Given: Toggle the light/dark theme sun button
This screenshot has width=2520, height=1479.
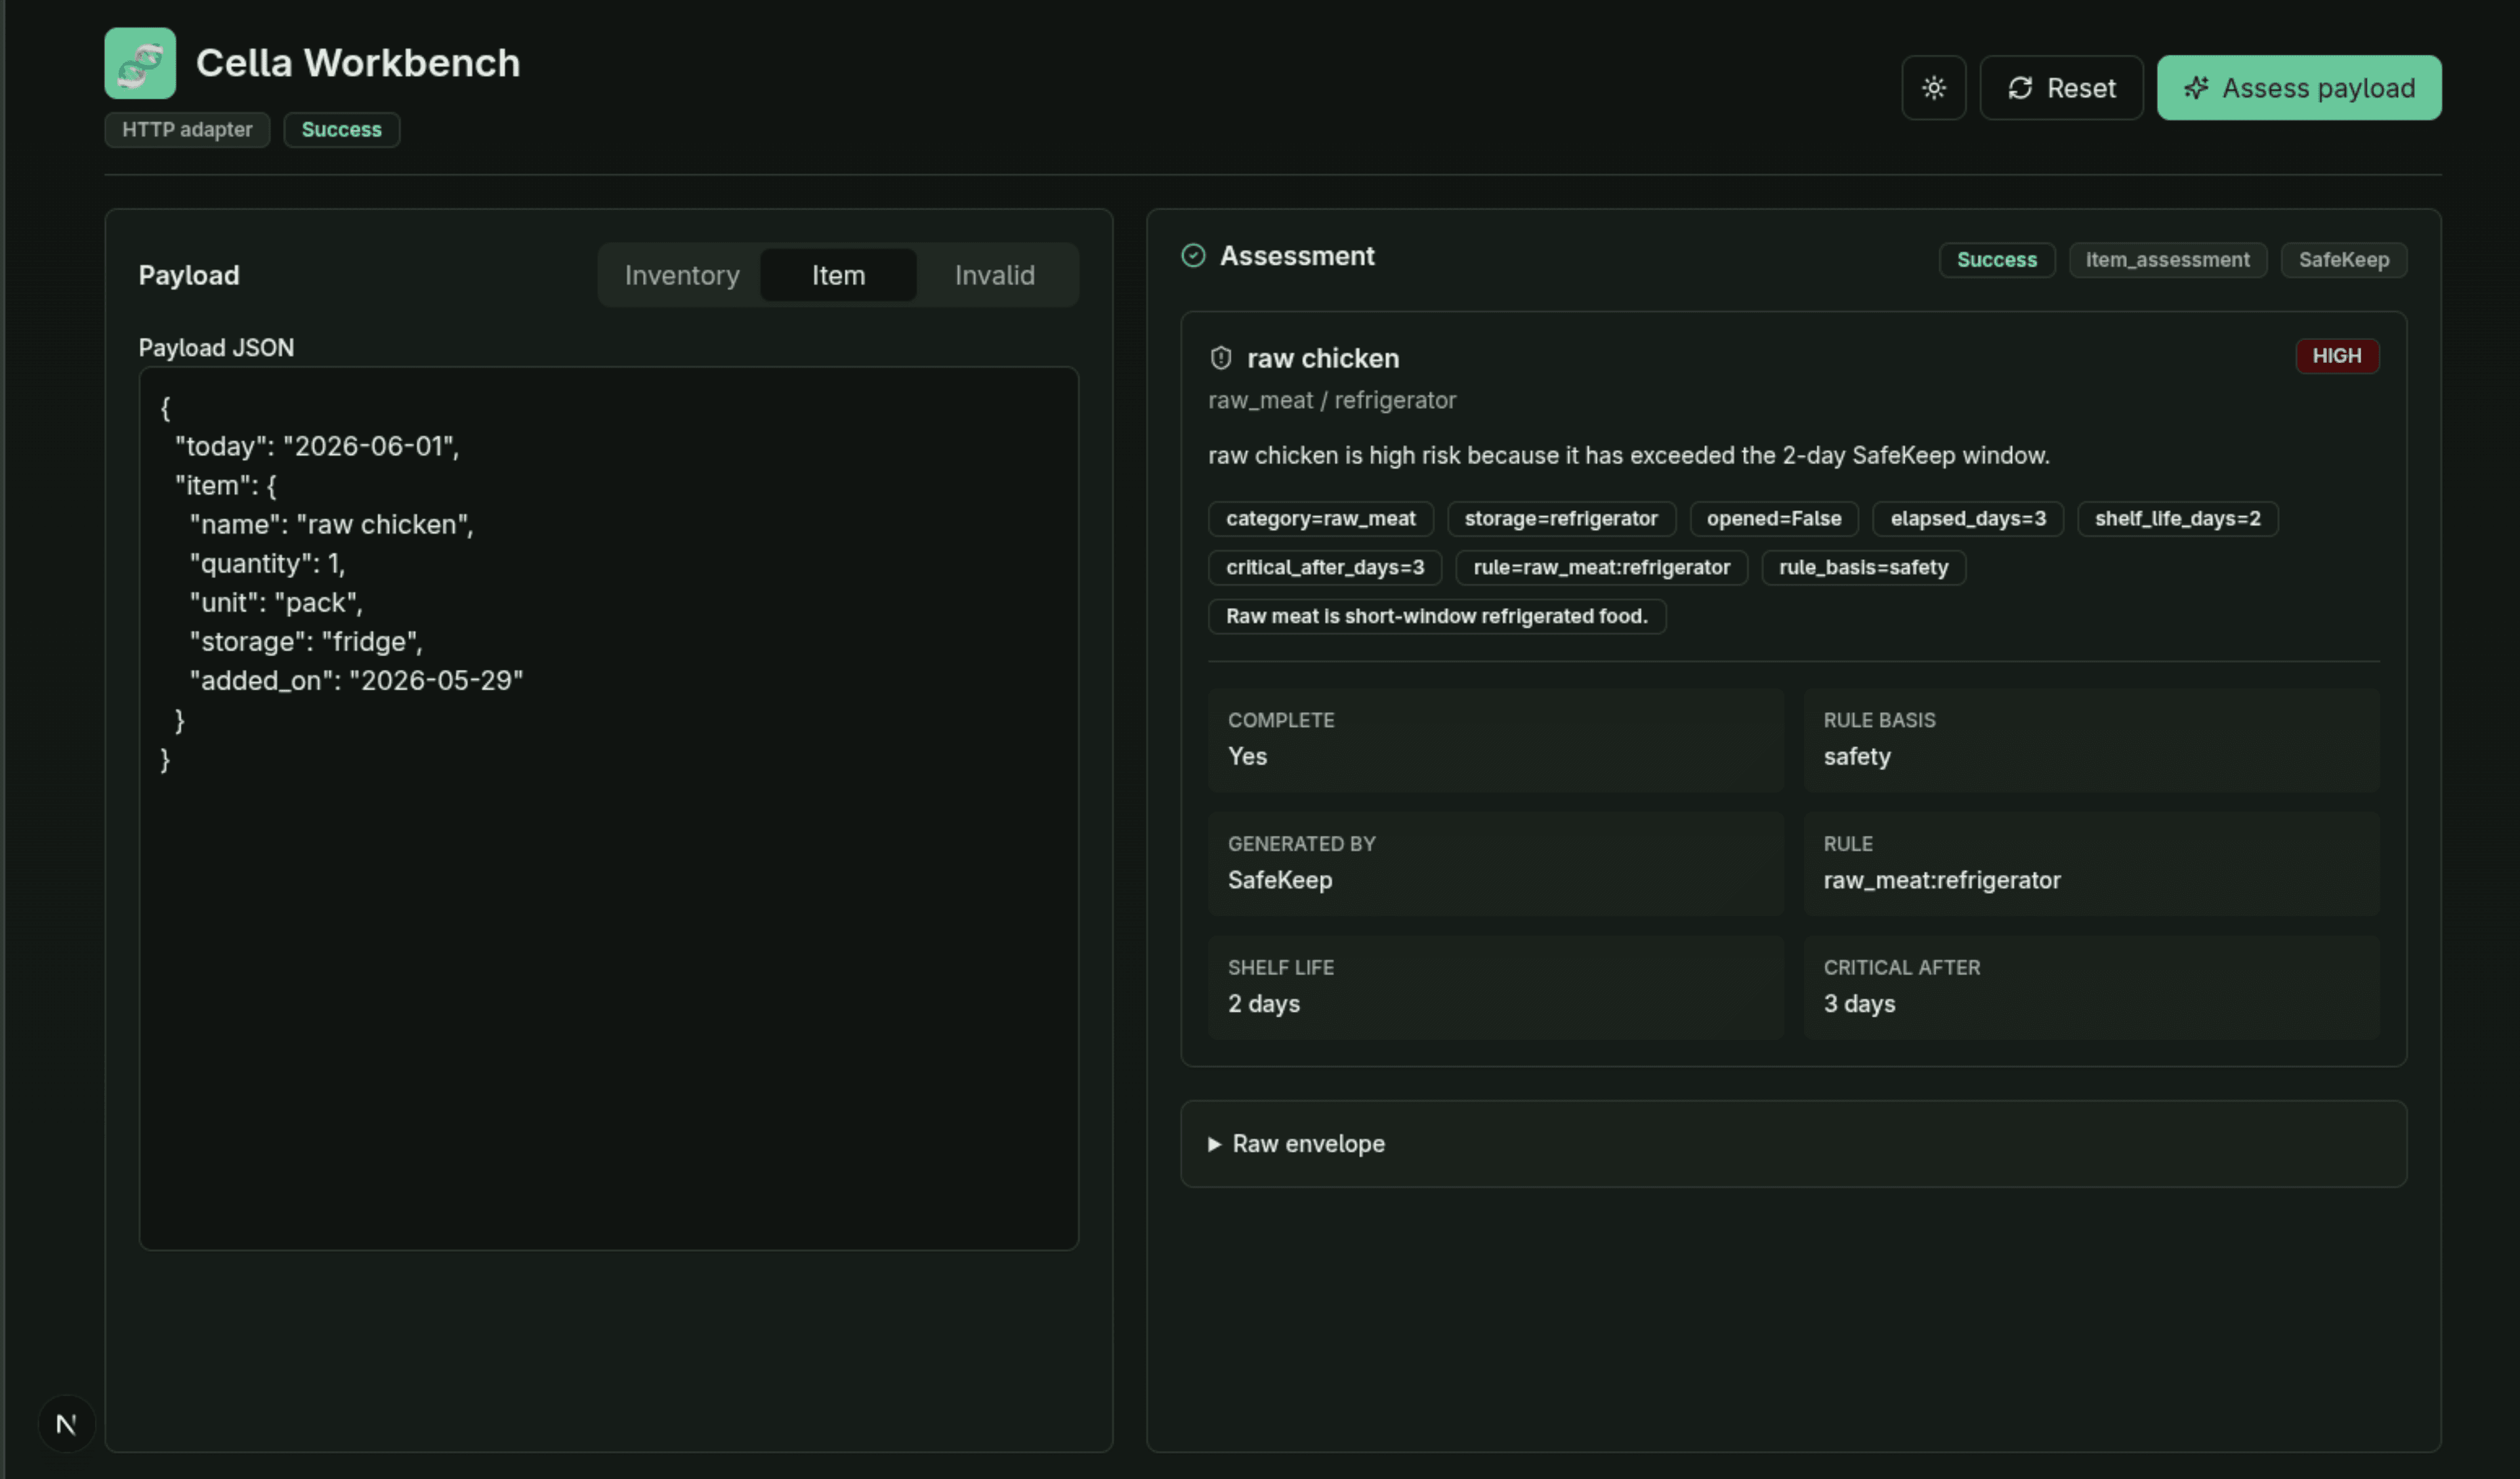Looking at the screenshot, I should [1933, 88].
